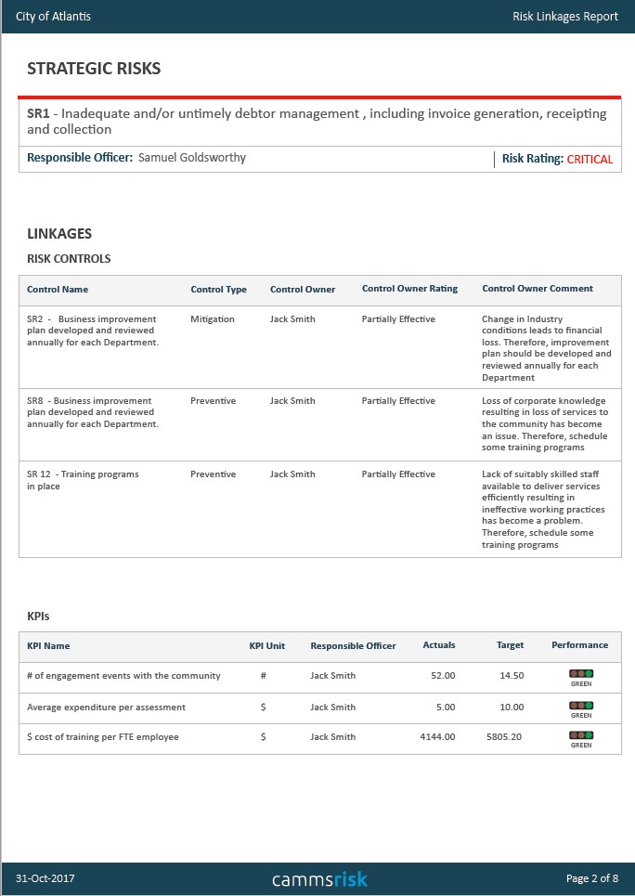Image resolution: width=635 pixels, height=896 pixels.
Task: Click the Performance column header
Action: coord(579,645)
